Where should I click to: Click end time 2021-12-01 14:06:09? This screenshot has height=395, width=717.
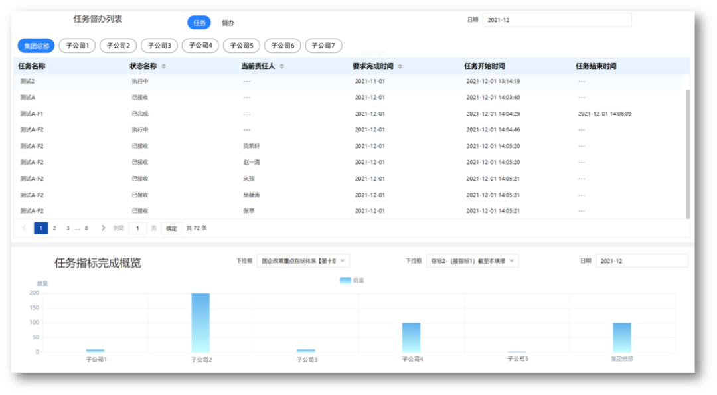[x=605, y=114]
